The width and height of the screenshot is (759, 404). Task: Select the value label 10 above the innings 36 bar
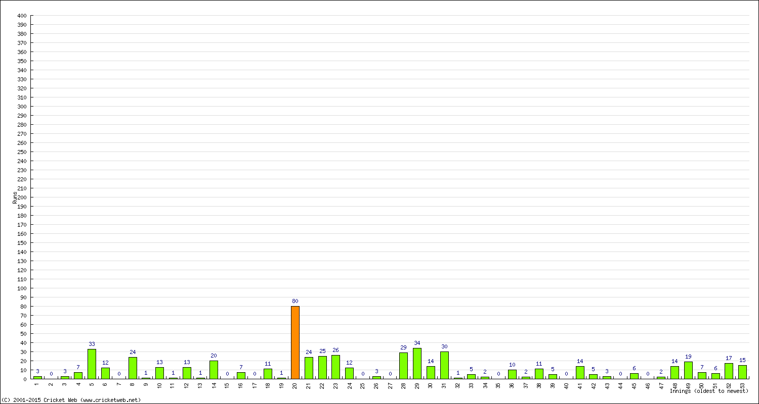(x=512, y=365)
